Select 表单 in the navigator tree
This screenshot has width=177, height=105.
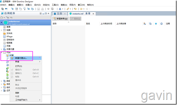click(x=8, y=27)
